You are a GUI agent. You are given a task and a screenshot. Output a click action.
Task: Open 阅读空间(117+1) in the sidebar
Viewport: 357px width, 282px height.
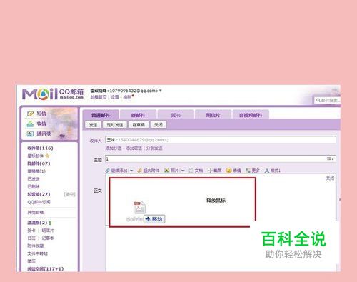(x=46, y=269)
